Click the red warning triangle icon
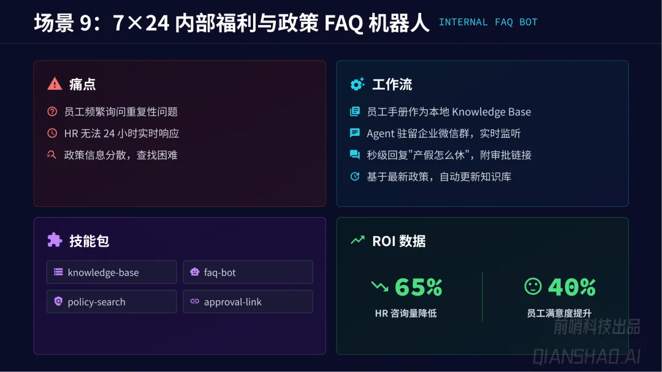 [x=55, y=84]
